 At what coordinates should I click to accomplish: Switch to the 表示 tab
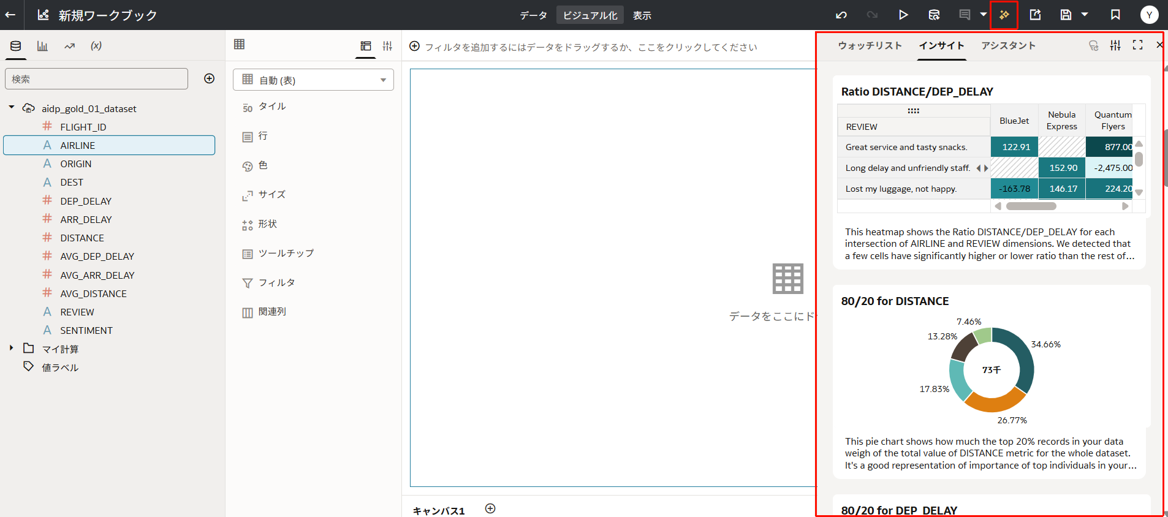pyautogui.click(x=642, y=15)
